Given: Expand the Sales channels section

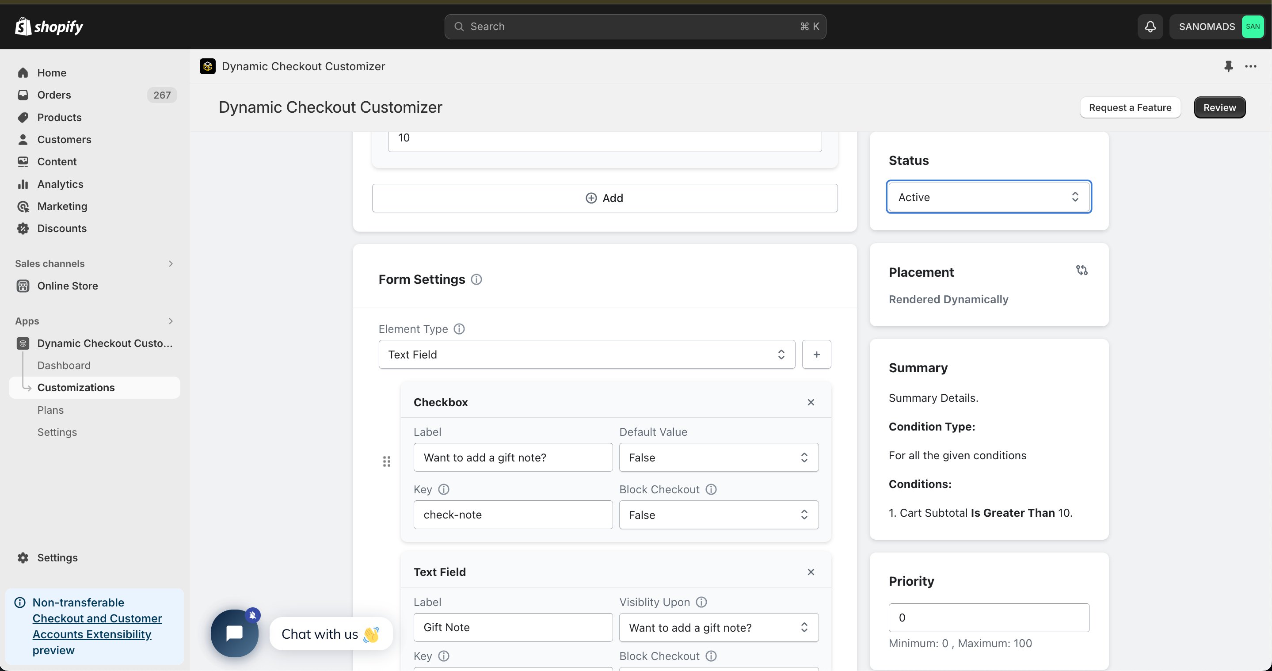Looking at the screenshot, I should [x=94, y=263].
